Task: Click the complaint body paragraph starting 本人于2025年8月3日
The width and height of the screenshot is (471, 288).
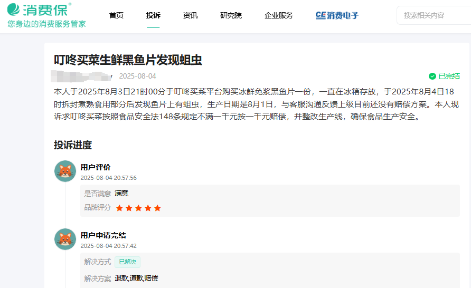Action: pos(257,104)
